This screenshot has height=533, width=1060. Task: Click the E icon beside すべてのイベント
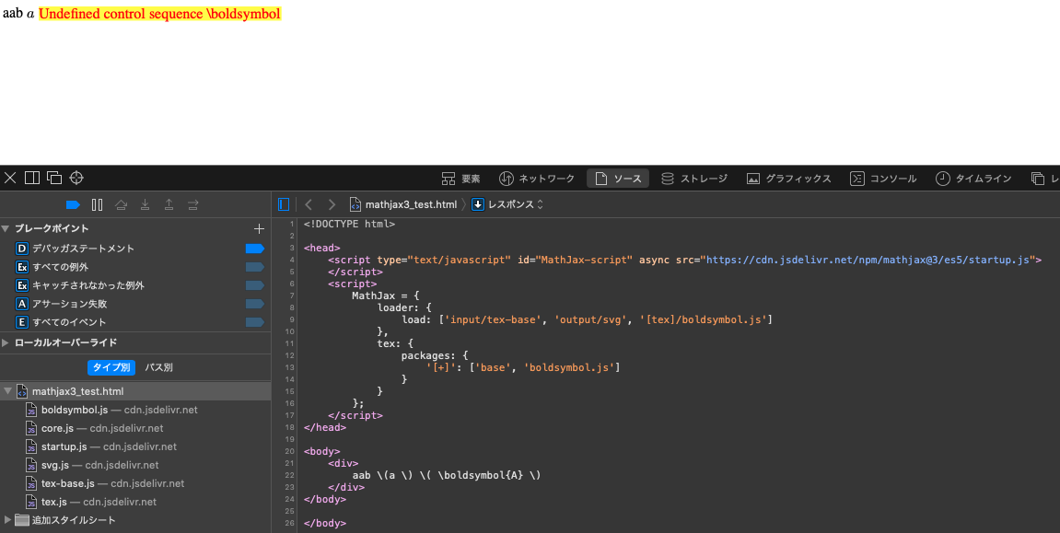(x=21, y=322)
